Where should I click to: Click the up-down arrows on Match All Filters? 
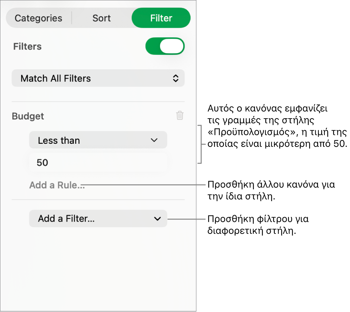(x=175, y=79)
